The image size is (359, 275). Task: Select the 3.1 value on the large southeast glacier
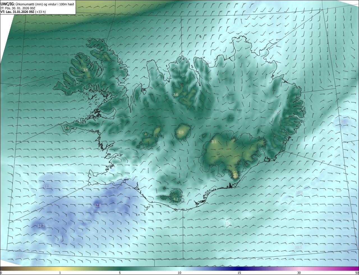point(214,142)
